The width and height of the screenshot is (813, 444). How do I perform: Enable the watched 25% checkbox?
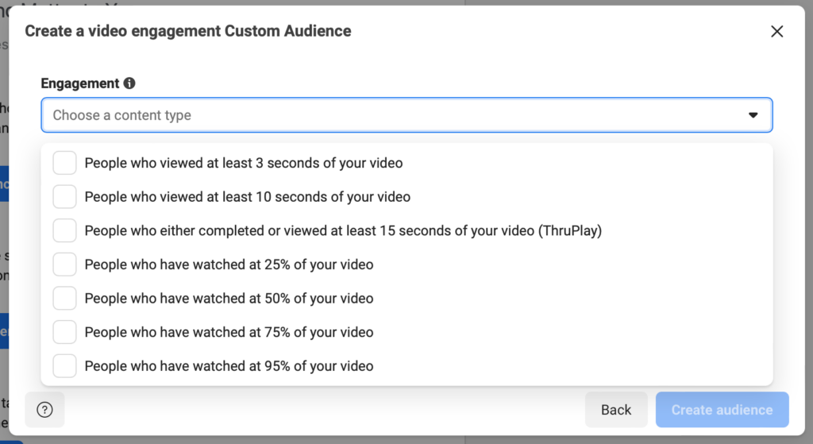point(64,264)
